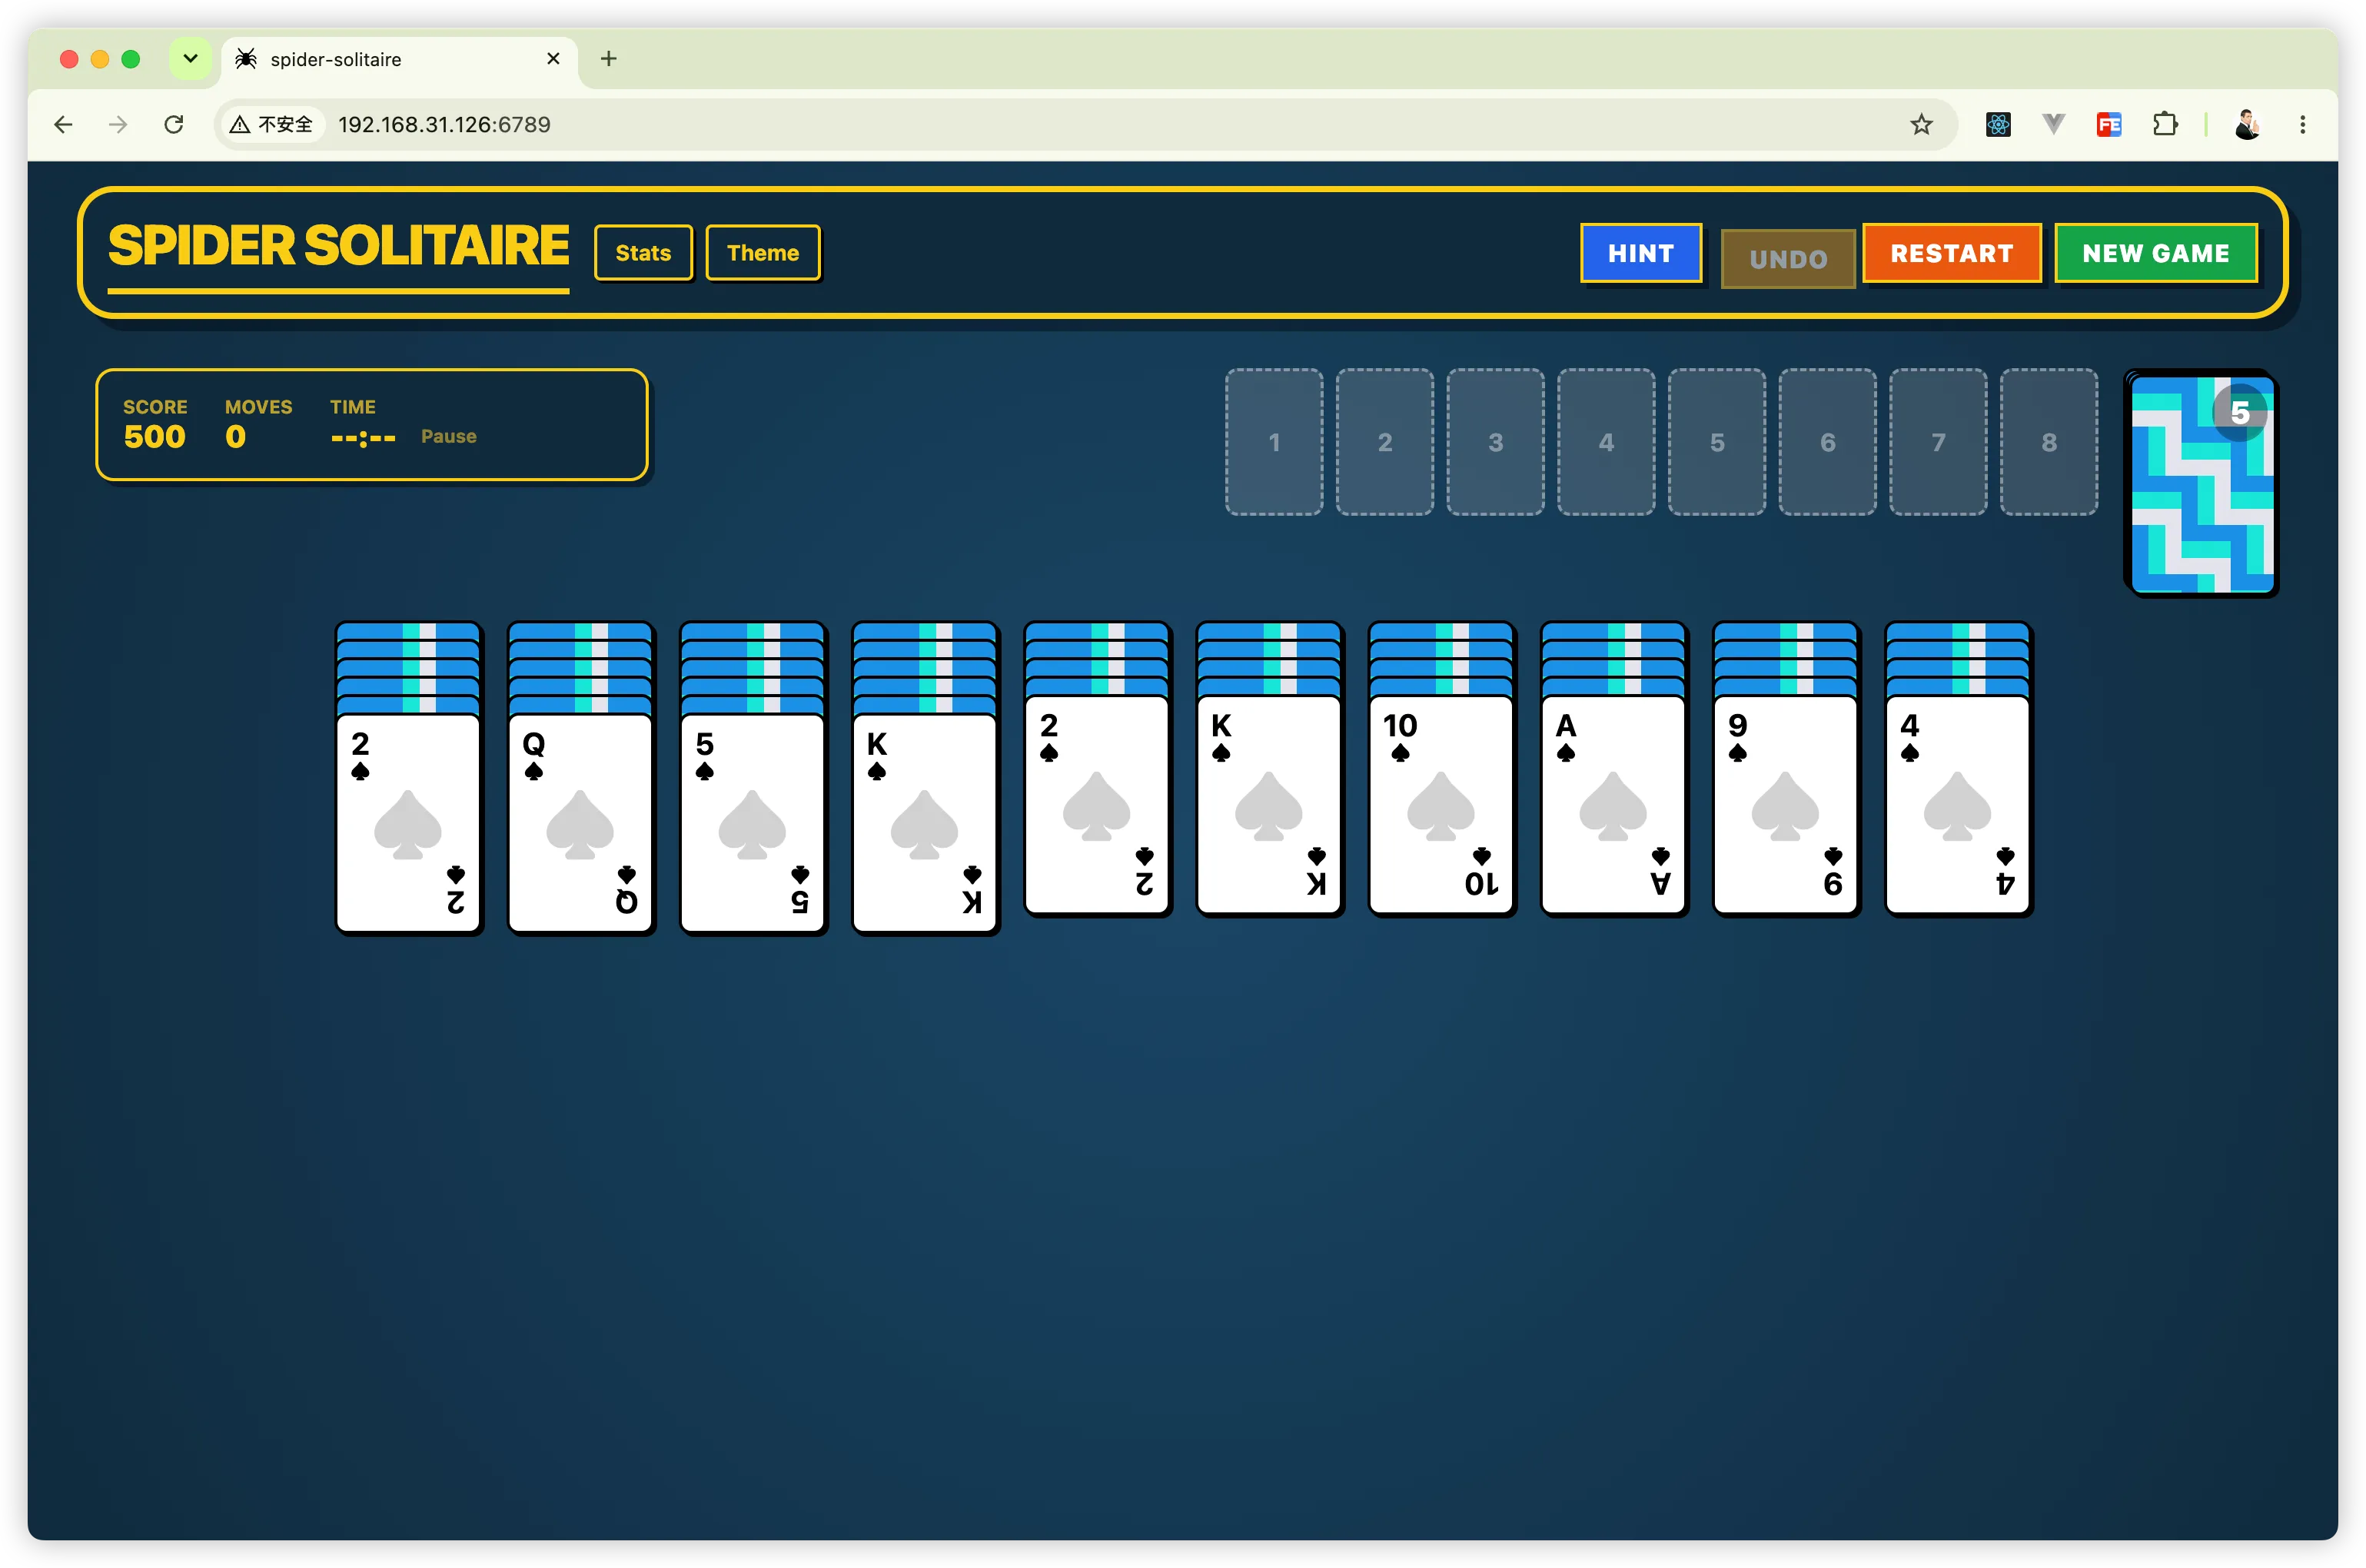Image resolution: width=2366 pixels, height=1568 pixels.
Task: Select the 4 of spades card
Action: point(1957,804)
